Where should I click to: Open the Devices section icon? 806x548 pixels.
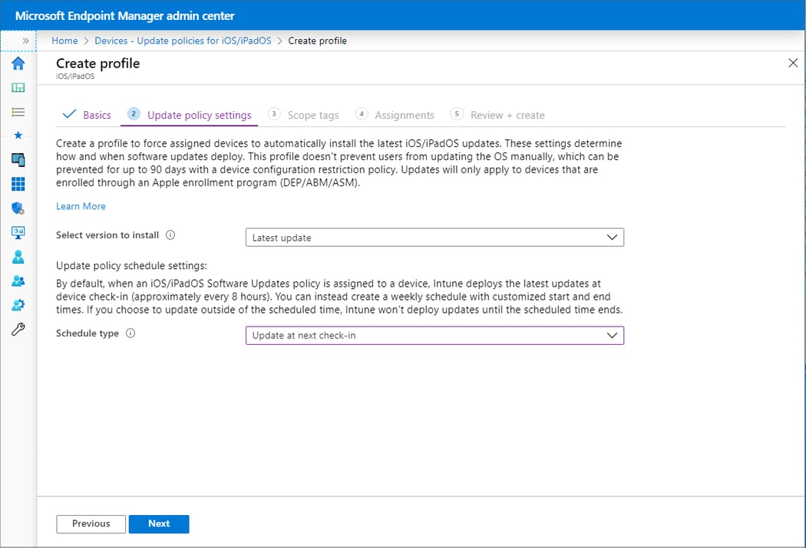17,159
